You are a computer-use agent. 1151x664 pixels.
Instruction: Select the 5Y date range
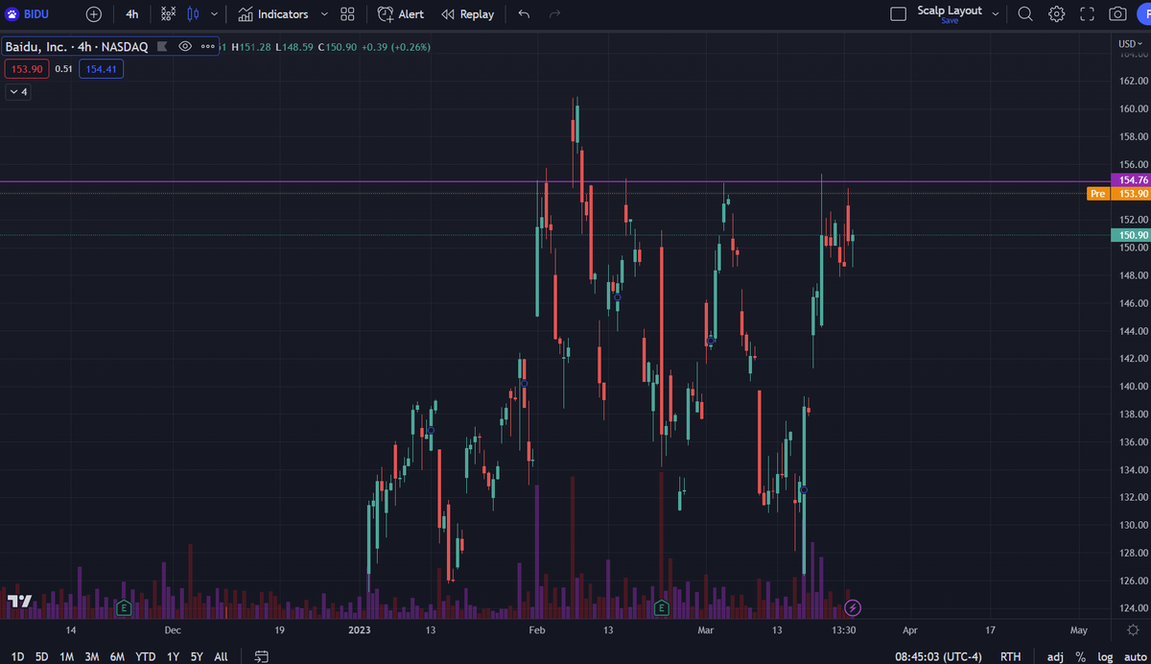tap(197, 656)
